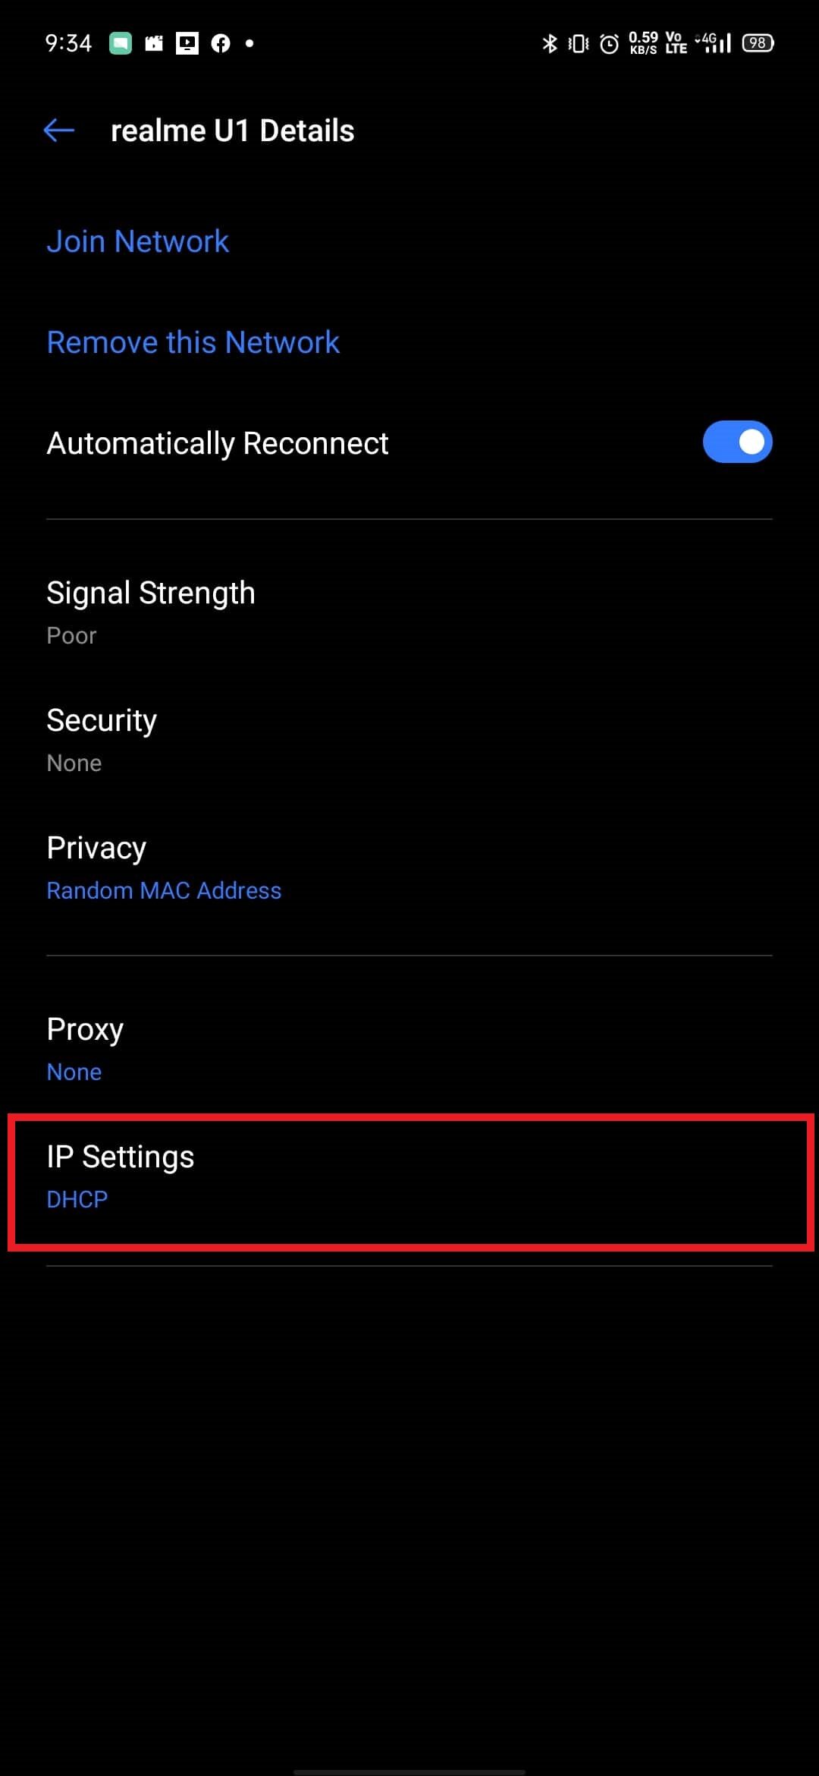
Task: Navigate back from realme U1 Details
Action: coord(58,130)
